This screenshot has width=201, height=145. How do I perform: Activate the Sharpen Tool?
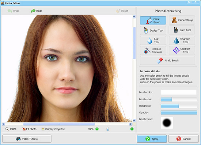click(182, 40)
